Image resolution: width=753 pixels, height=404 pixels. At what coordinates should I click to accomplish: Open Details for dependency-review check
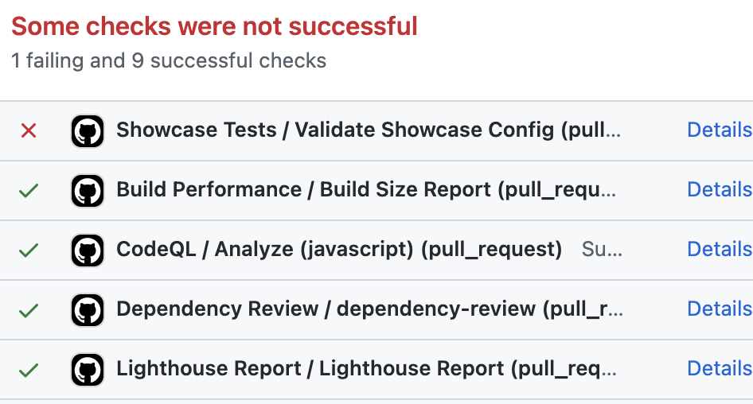coord(719,309)
